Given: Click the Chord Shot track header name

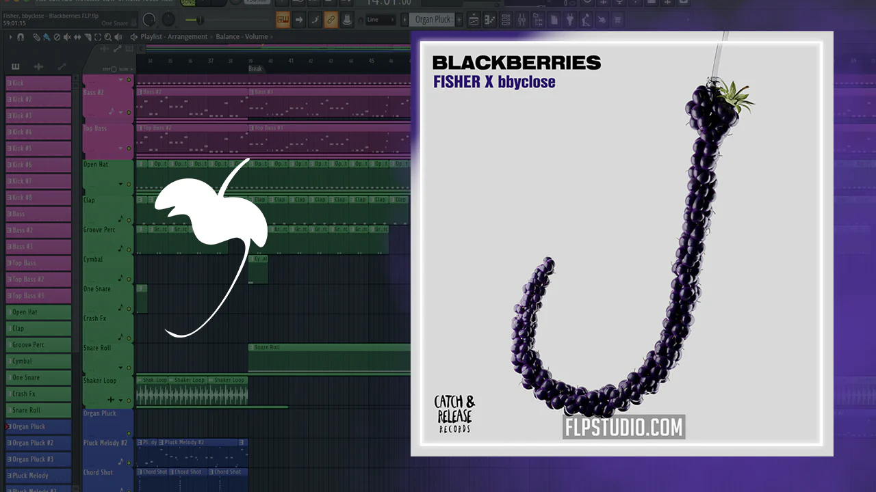Looking at the screenshot, I should (x=99, y=472).
